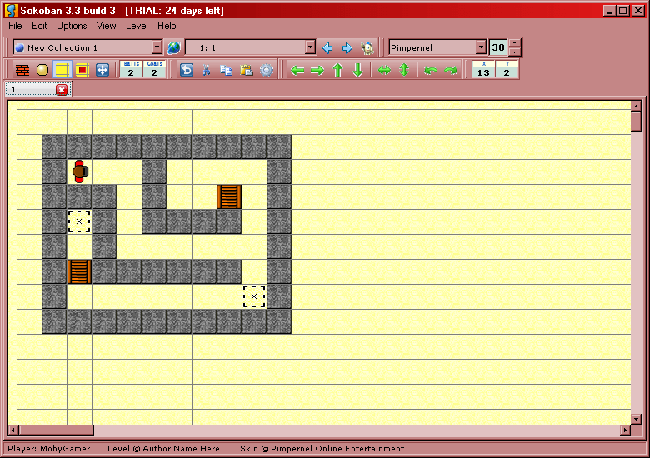Click the vertical scrollbar thumb
650x458 pixels.
click(x=637, y=122)
